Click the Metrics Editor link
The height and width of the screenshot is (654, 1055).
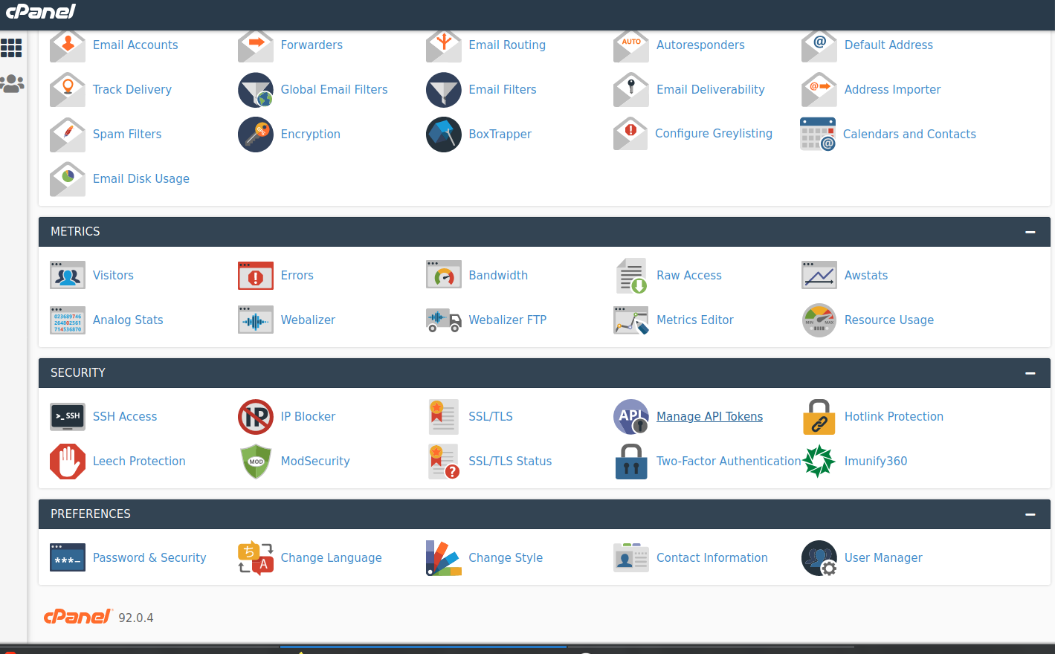click(x=695, y=320)
